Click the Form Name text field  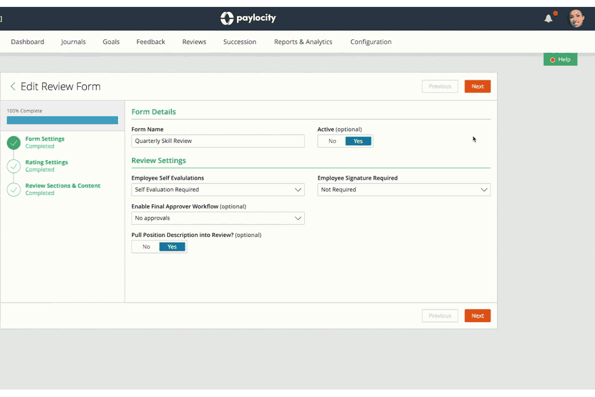pyautogui.click(x=218, y=141)
